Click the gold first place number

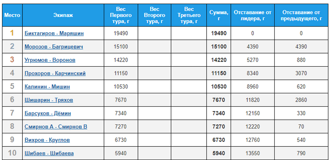12,33
